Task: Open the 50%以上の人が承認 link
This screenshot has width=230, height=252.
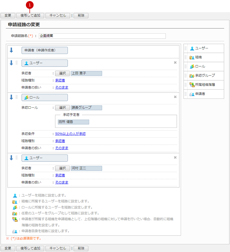Action: (x=70, y=134)
